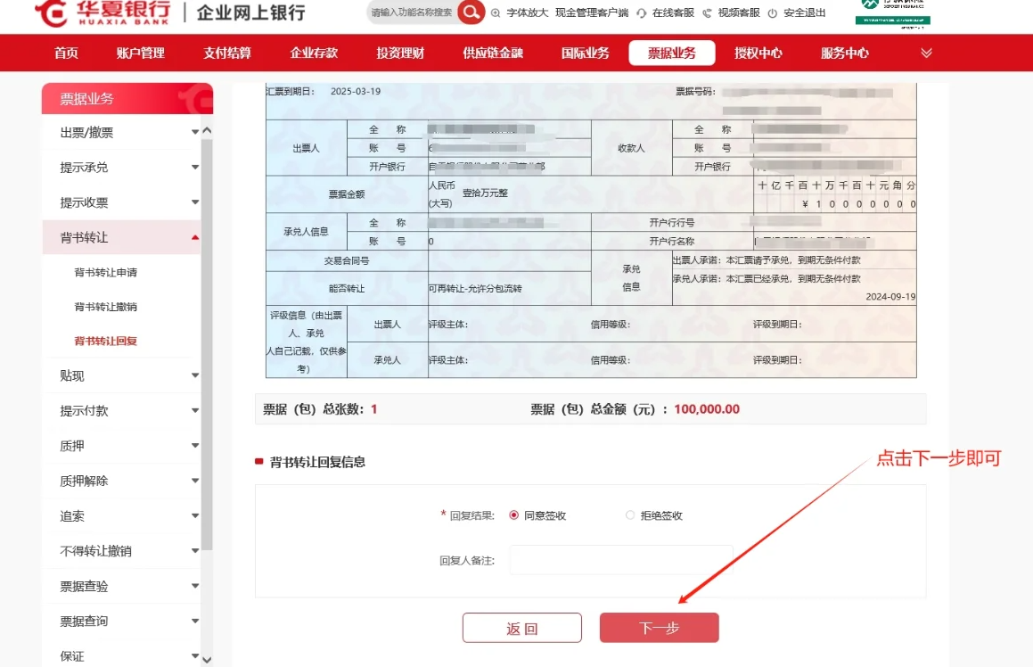Expand the 票据查验 menu arrow

[195, 586]
